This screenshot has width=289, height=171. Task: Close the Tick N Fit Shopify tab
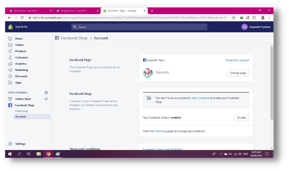pyautogui.click(x=144, y=11)
